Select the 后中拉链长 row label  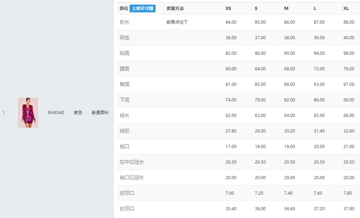pos(132,162)
